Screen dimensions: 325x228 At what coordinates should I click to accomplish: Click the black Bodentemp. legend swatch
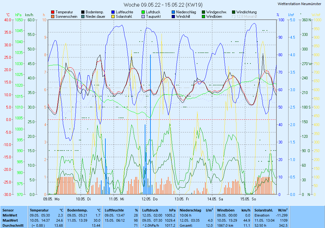(x=83, y=12)
